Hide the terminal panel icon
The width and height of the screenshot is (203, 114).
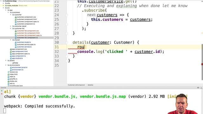coord(201,88)
